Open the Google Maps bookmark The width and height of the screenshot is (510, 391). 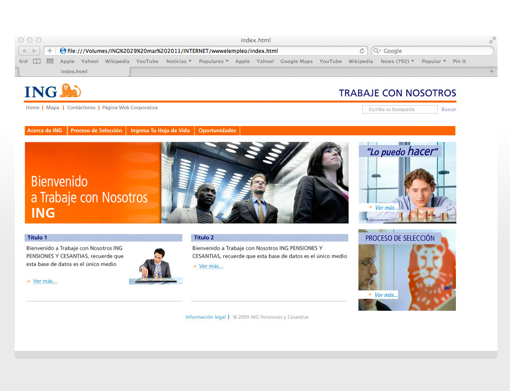pos(296,61)
